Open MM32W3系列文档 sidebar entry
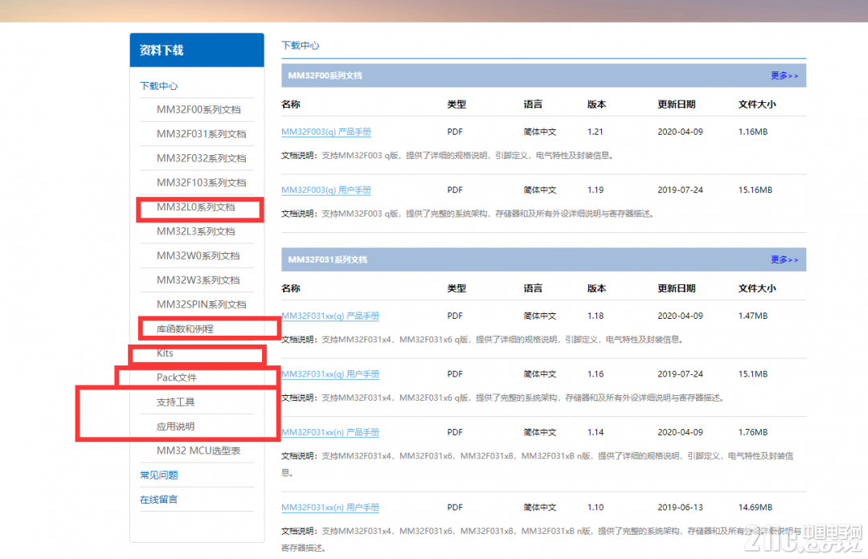Image resolution: width=868 pixels, height=559 pixels. tap(199, 280)
